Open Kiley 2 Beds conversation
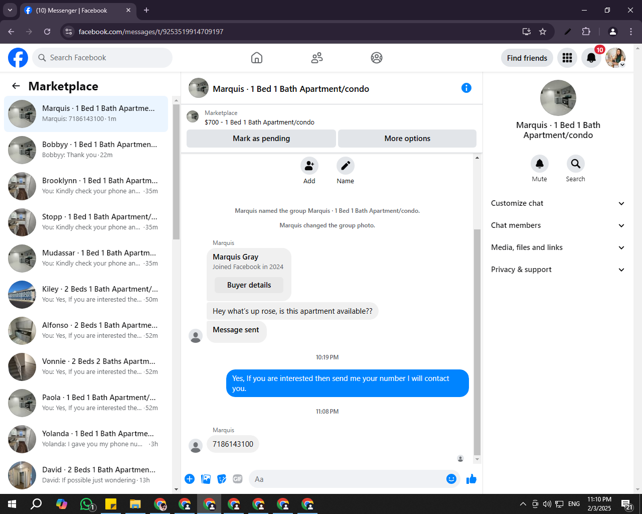This screenshot has width=642, height=514. 86,295
